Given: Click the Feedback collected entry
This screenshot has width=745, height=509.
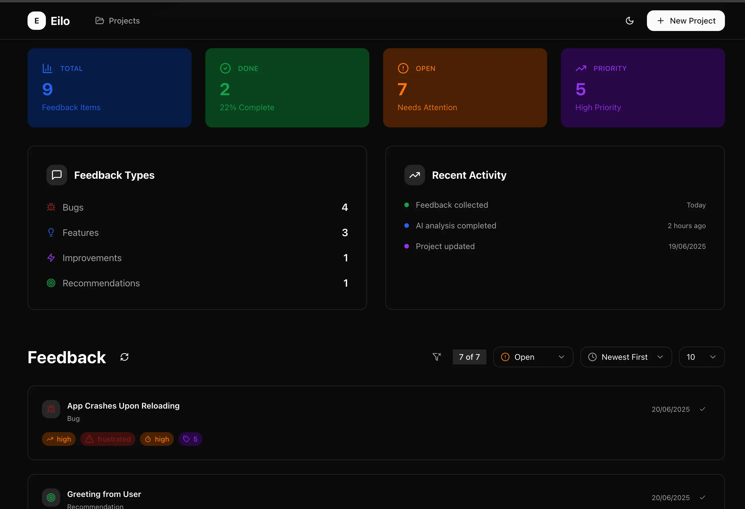Looking at the screenshot, I should 452,205.
